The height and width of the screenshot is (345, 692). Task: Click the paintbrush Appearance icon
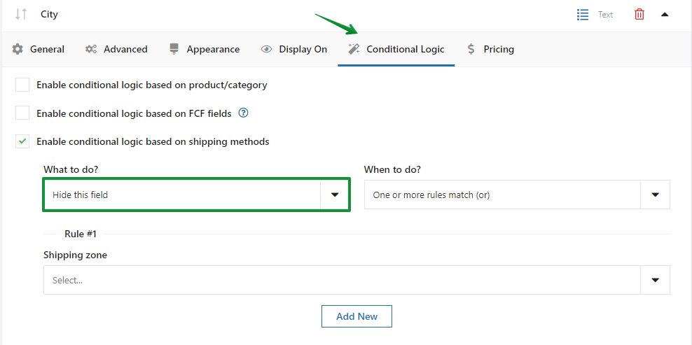pyautogui.click(x=174, y=48)
